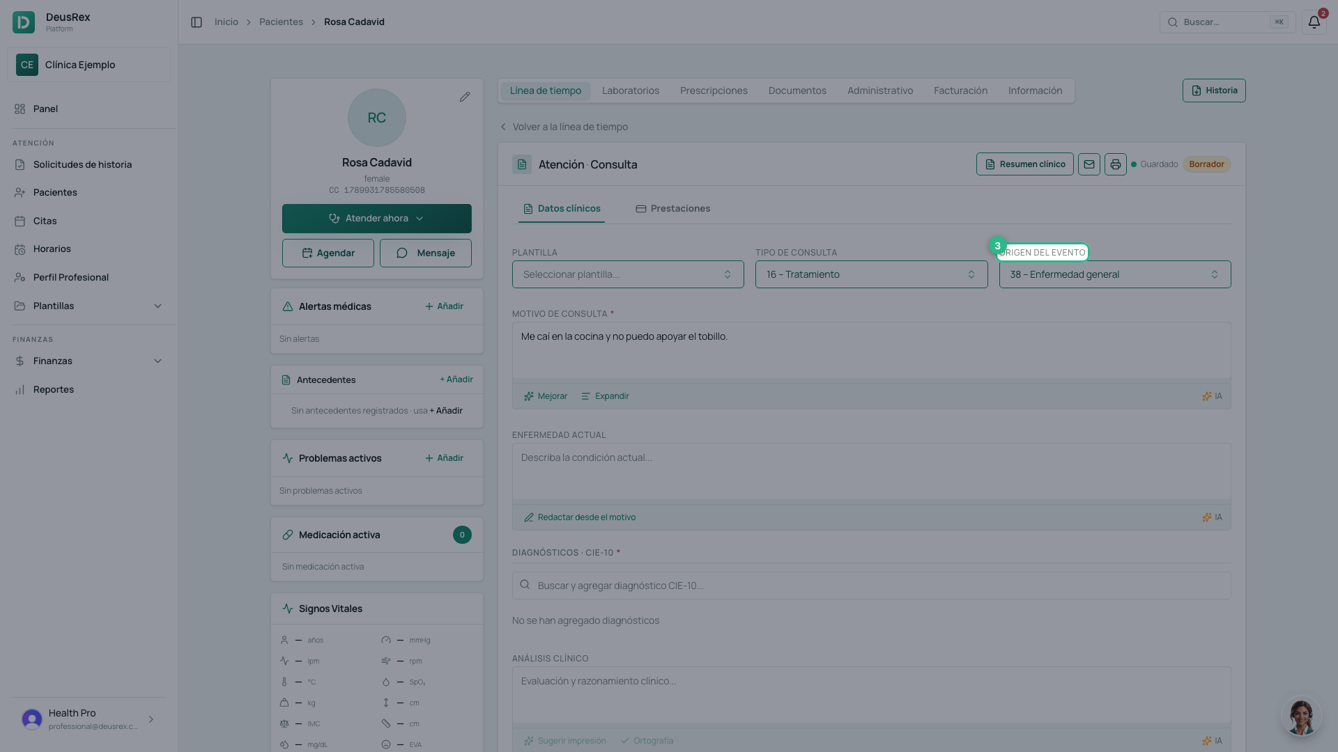Viewport: 1338px width, 752px height.
Task: Go back via Volver a la línea de tiempo
Action: click(564, 127)
